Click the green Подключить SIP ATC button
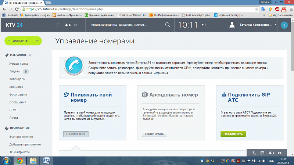294x165 pixels. click(x=233, y=134)
